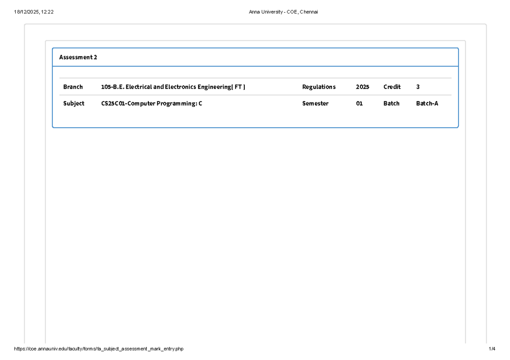
Task: Select the Credit label
Action: tap(392, 87)
